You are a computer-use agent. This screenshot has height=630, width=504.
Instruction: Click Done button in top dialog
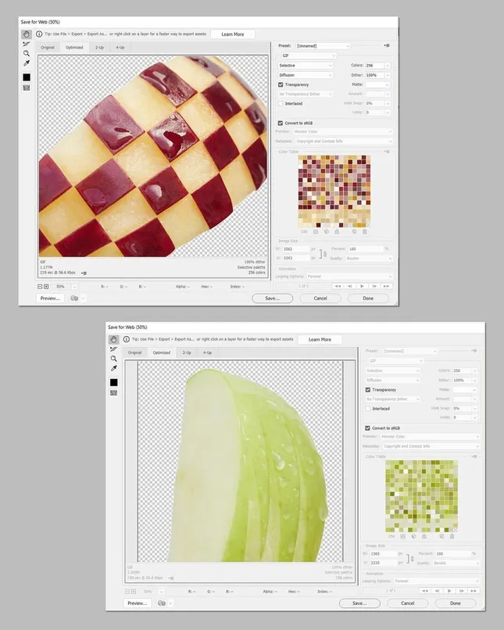(368, 298)
